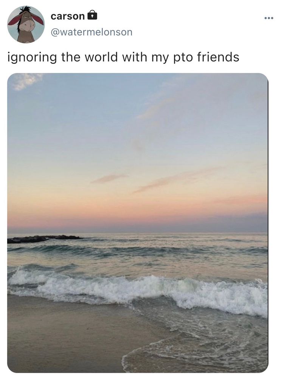Click the word 'pto' in the tweet
Image resolution: width=284 pixels, height=378 pixels.
pyautogui.click(x=183, y=58)
